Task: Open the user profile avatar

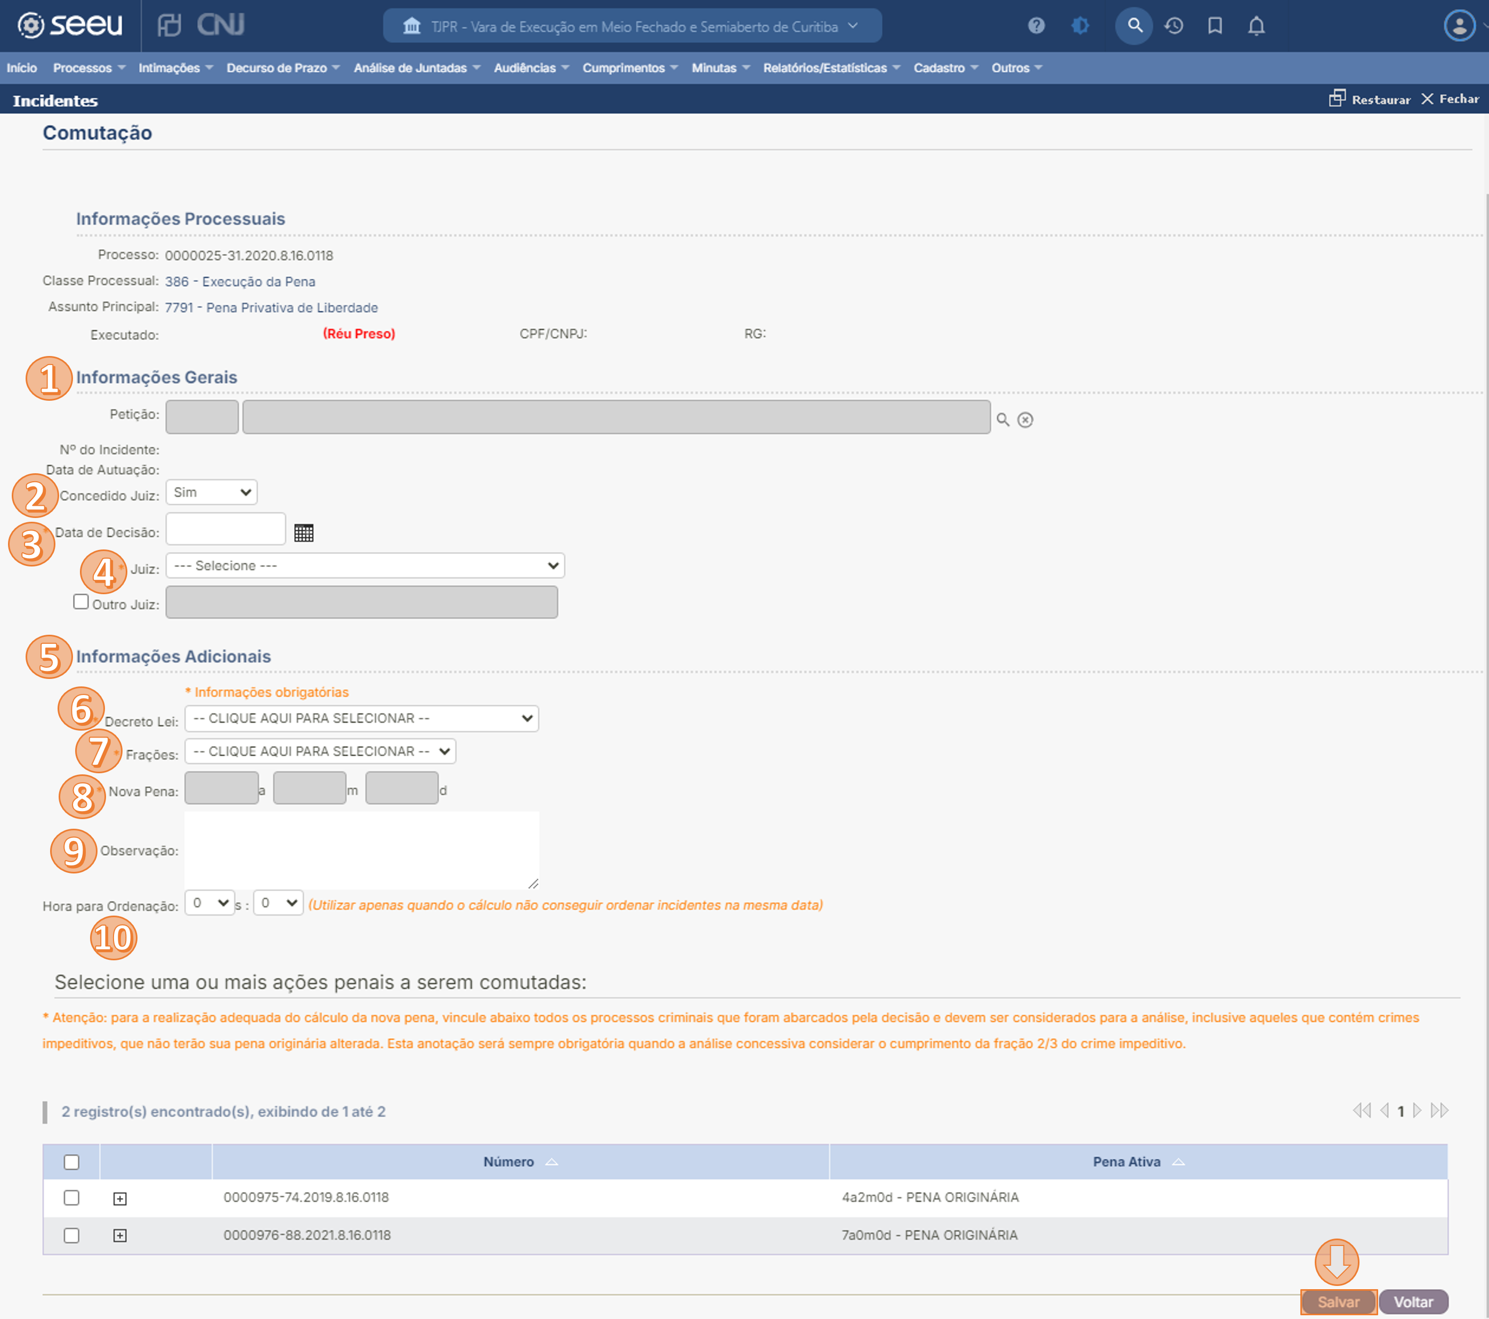Action: 1459,26
